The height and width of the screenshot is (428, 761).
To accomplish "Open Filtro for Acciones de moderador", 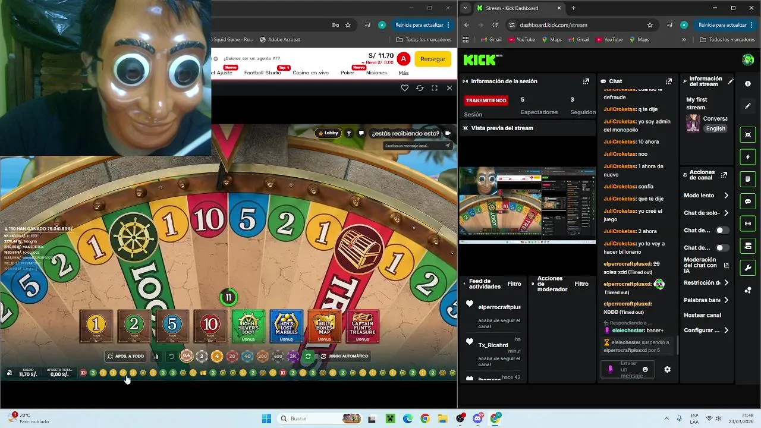I will coord(581,284).
